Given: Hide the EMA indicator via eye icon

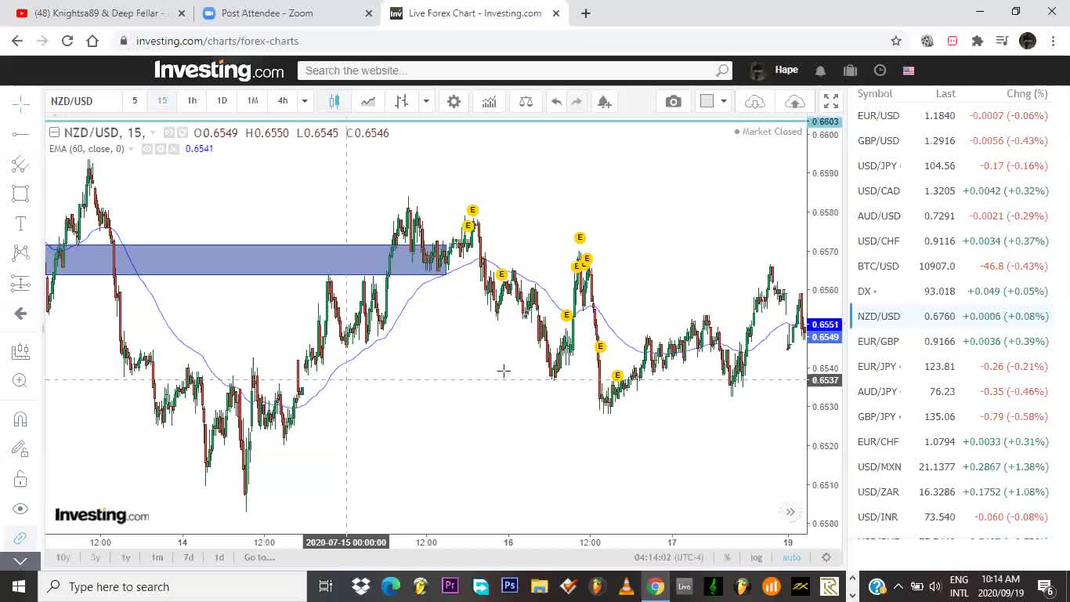Looking at the screenshot, I should tap(146, 149).
